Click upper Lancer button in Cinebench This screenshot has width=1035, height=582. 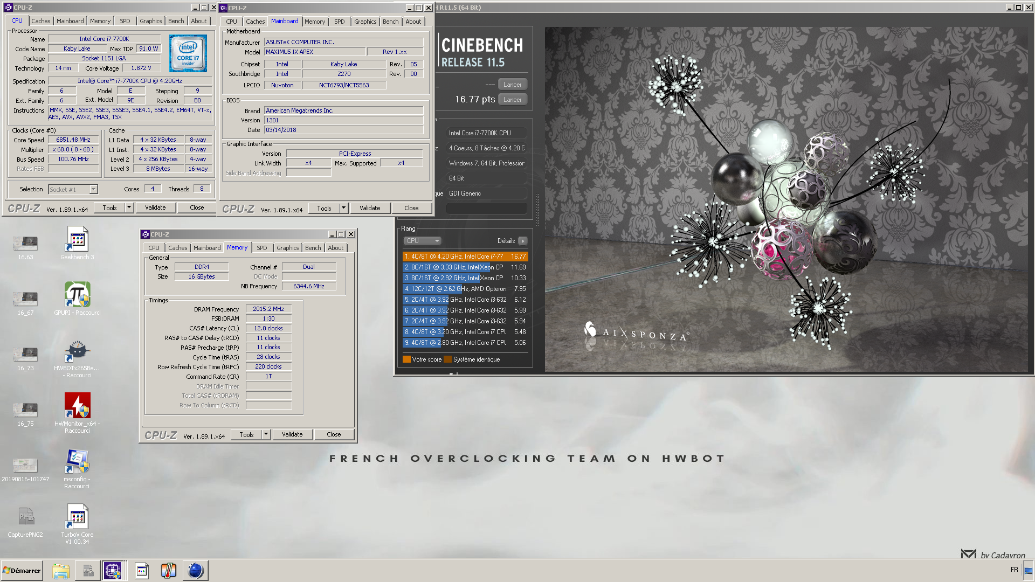click(512, 85)
